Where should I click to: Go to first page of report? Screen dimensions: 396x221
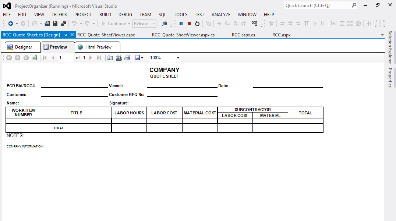click(45, 58)
